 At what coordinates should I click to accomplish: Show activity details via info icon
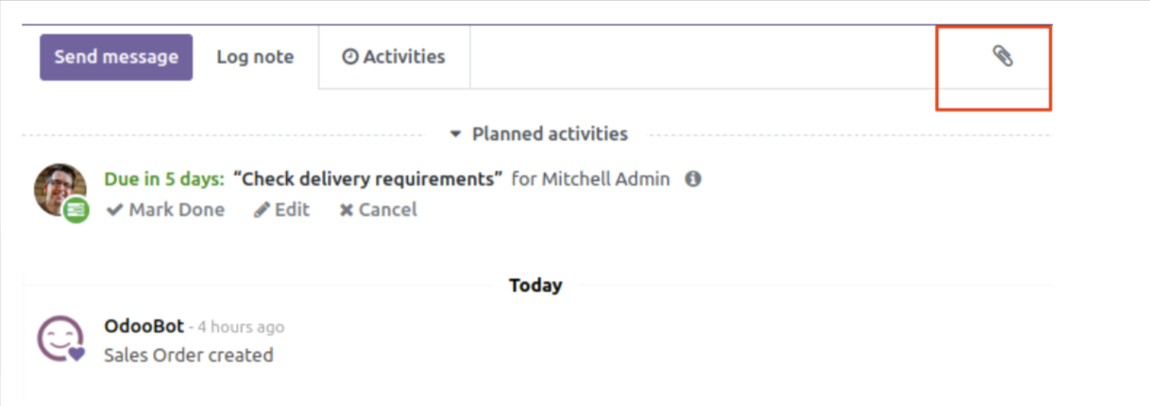[x=693, y=178]
